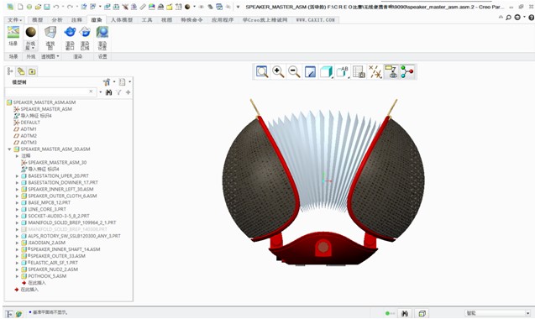
Task: Open the 文件 menu
Action: (x=14, y=20)
